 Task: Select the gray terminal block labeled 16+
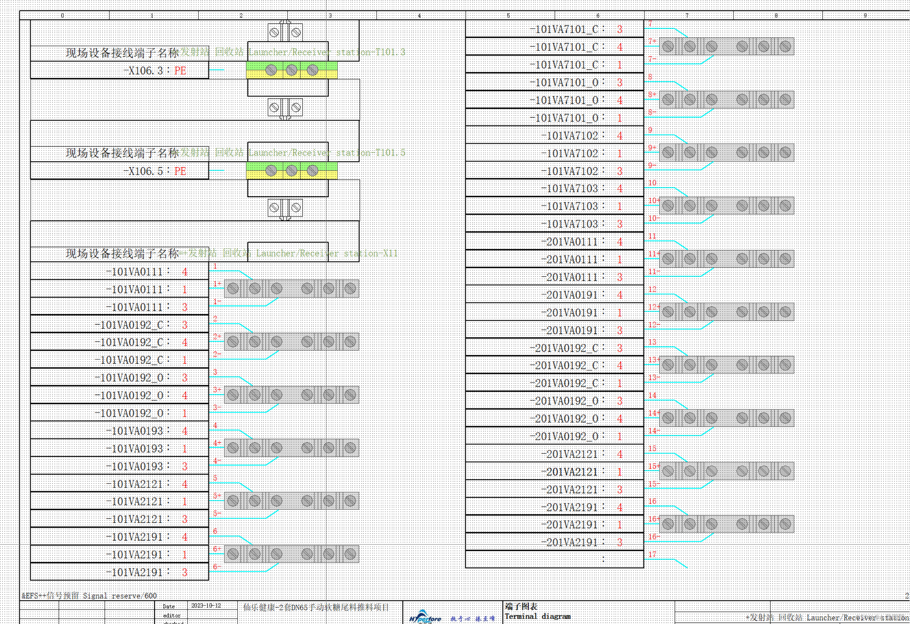[726, 524]
